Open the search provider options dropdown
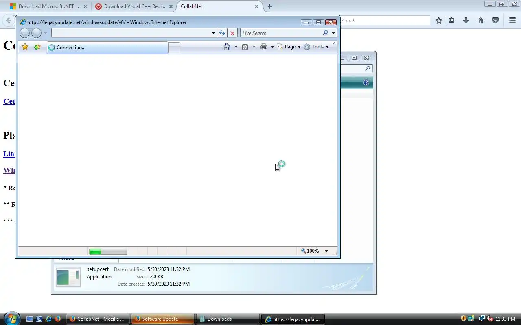The image size is (521, 325). pyautogui.click(x=333, y=33)
